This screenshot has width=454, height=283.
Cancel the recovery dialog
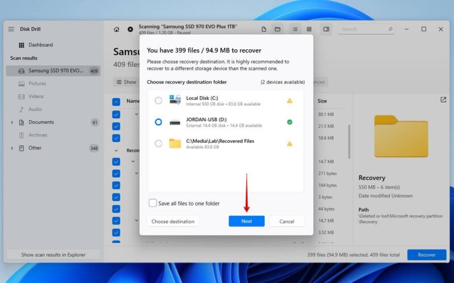click(287, 221)
